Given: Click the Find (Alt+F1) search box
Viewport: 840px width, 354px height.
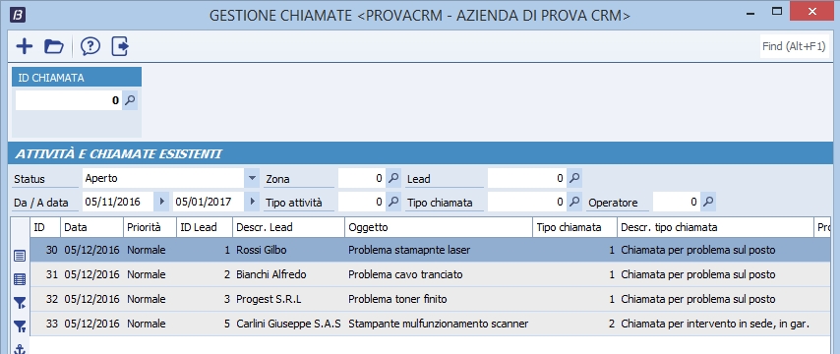Looking at the screenshot, I should point(795,46).
